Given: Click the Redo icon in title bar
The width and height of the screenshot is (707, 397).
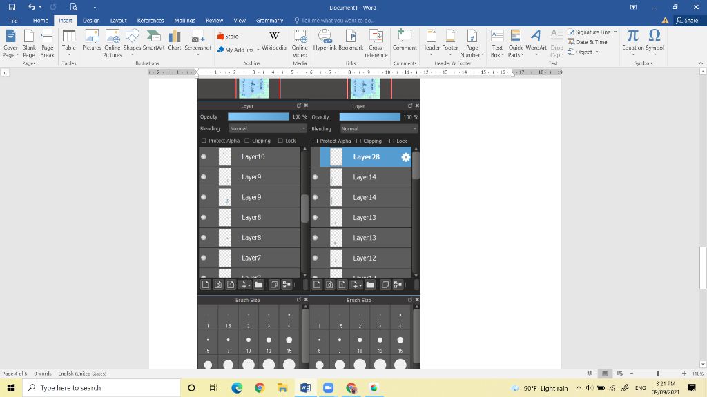Looking at the screenshot, I should click(x=52, y=7).
